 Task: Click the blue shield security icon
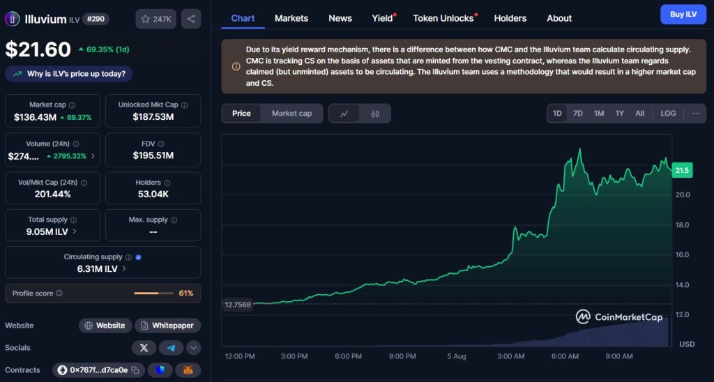(x=161, y=370)
